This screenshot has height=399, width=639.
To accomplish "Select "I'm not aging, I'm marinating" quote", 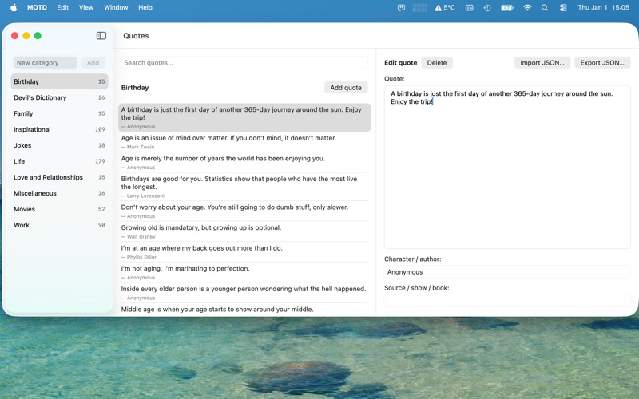I will pyautogui.click(x=244, y=272).
